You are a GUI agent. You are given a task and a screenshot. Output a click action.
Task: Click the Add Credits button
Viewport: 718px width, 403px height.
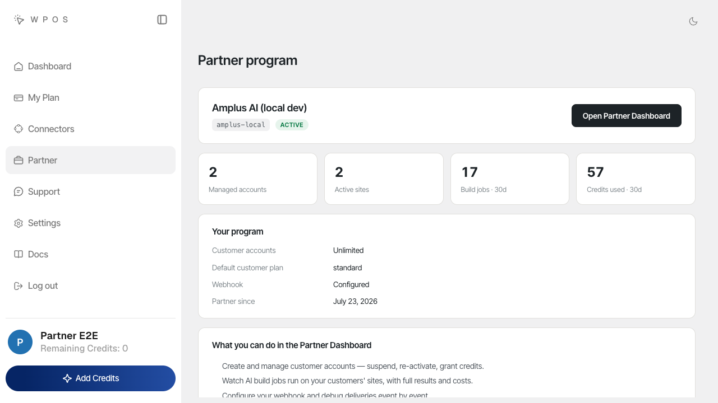click(90, 378)
